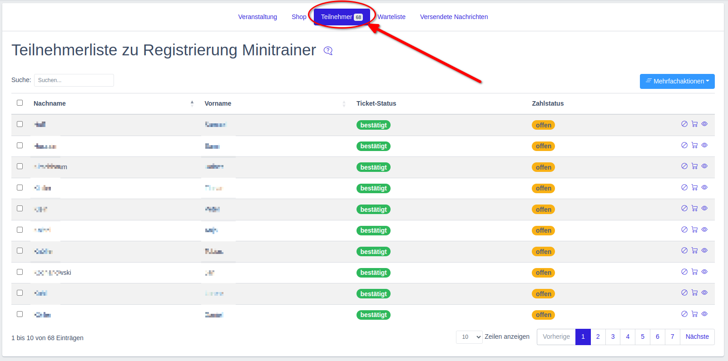
Task: Click the help icon beside the page title
Action: [x=328, y=51]
